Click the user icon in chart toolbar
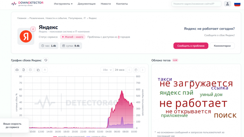The height and width of the screenshot is (137, 244). tap(45, 70)
